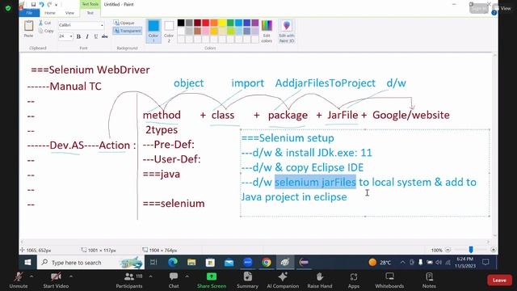Pick the red color swatch

coord(206,23)
